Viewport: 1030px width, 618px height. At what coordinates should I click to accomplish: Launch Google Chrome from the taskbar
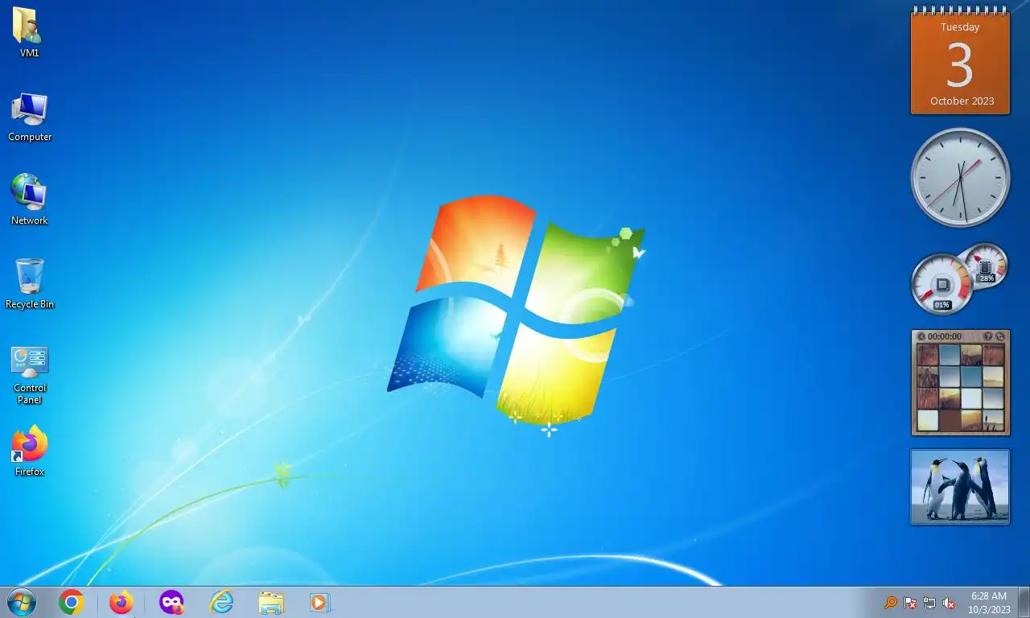(72, 602)
